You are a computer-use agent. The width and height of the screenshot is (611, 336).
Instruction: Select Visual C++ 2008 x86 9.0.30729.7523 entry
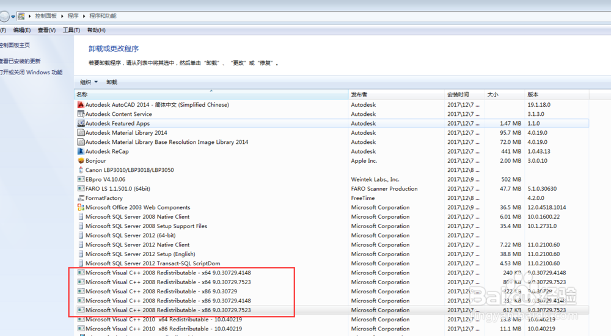[x=331, y=310]
